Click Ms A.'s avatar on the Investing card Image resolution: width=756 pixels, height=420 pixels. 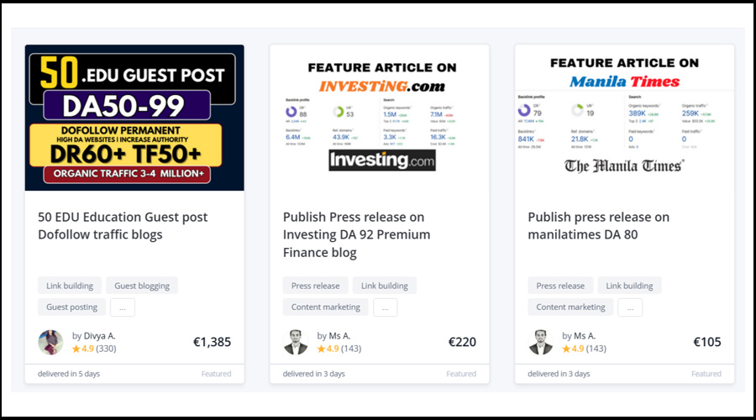(x=296, y=342)
